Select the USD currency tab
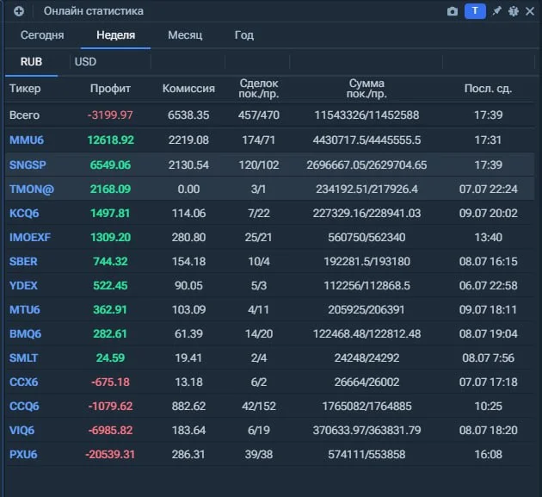Image resolution: width=542 pixels, height=497 pixels. pos(85,62)
